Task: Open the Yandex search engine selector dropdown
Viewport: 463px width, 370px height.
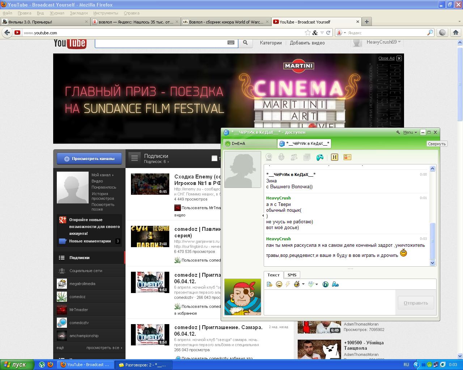Action: click(x=345, y=33)
